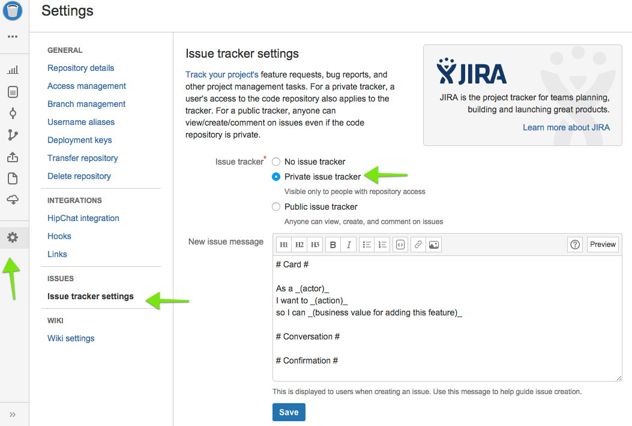Click the Bitbucket bucket logo

13,10
